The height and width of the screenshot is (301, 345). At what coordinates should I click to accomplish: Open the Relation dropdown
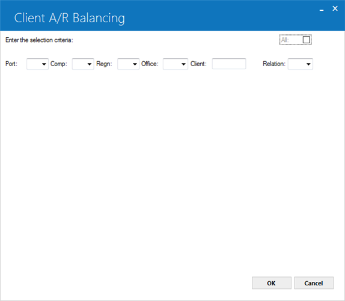coord(301,64)
